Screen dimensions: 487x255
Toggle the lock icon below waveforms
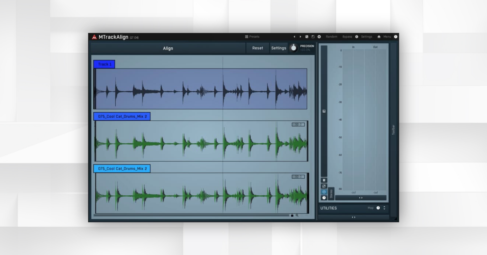pos(292,215)
